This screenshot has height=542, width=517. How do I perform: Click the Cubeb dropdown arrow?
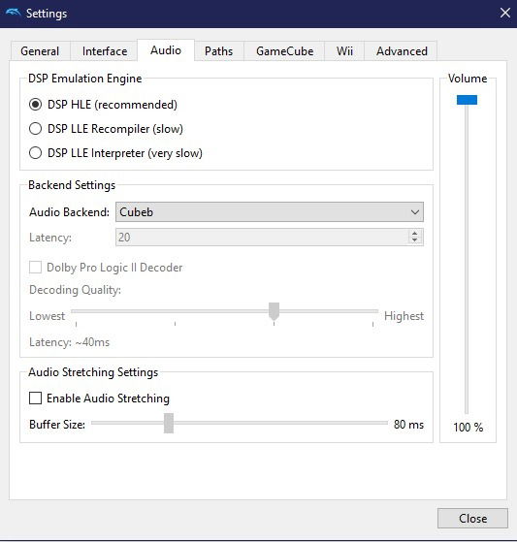tap(415, 212)
